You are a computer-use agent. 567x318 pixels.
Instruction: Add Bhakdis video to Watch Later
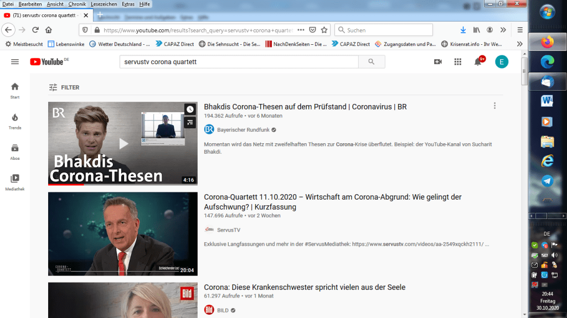coord(190,110)
